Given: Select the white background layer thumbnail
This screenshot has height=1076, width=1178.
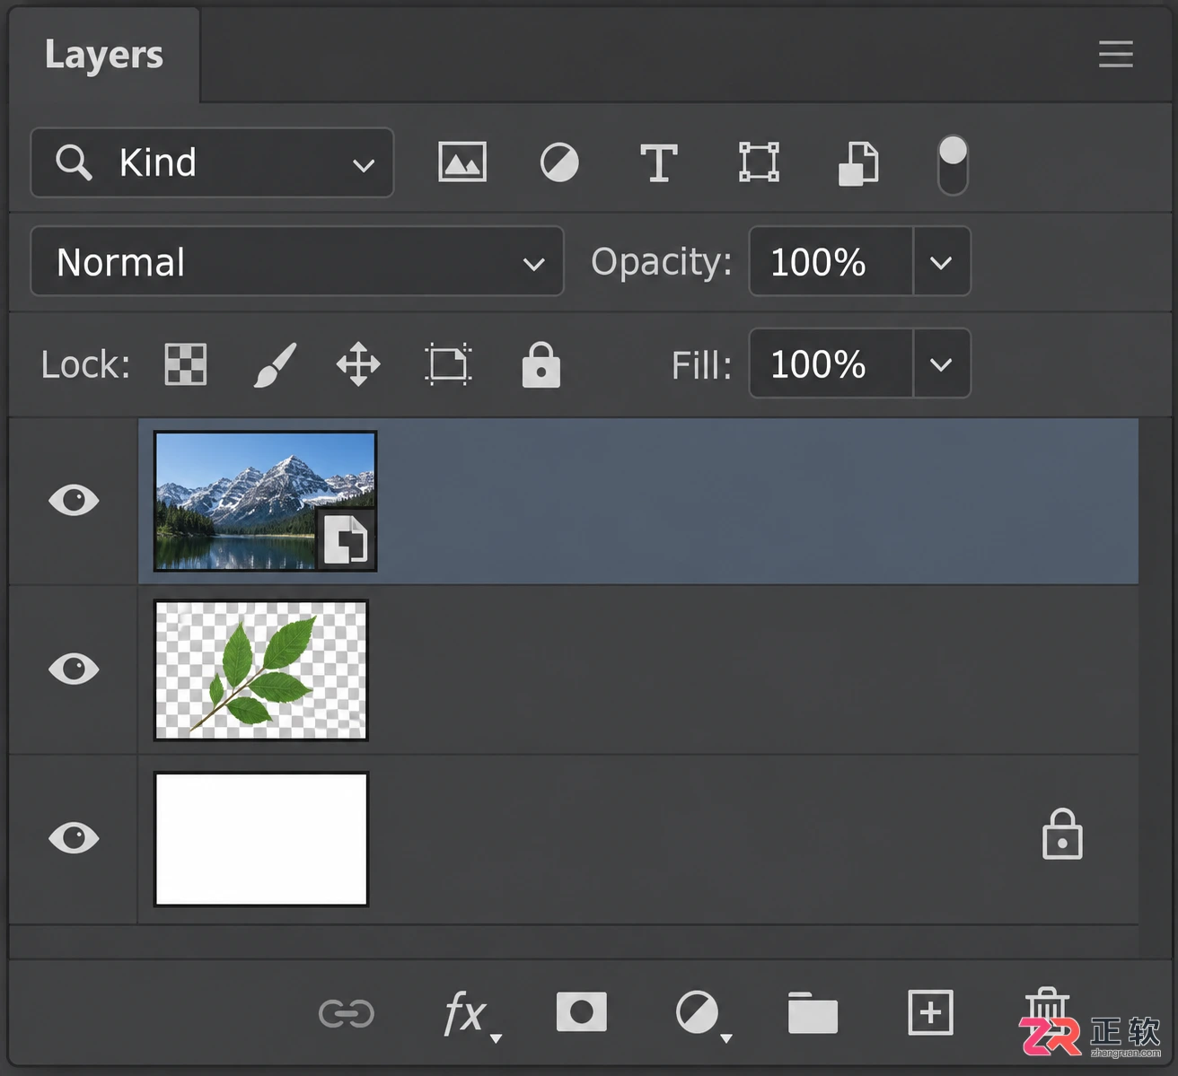Looking at the screenshot, I should click(x=261, y=839).
